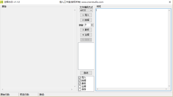Click right arrow of preview horizontal scrollbar
173x97 pixels.
click(166, 89)
